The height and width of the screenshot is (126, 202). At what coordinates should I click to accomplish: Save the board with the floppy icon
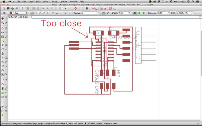[8, 9]
